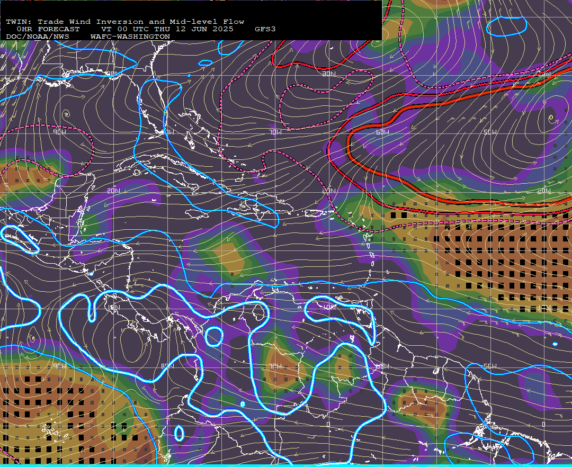Image resolution: width=572 pixels, height=467 pixels.
Task: Click the small cyan circle contour near Panama
Action: click(x=214, y=336)
